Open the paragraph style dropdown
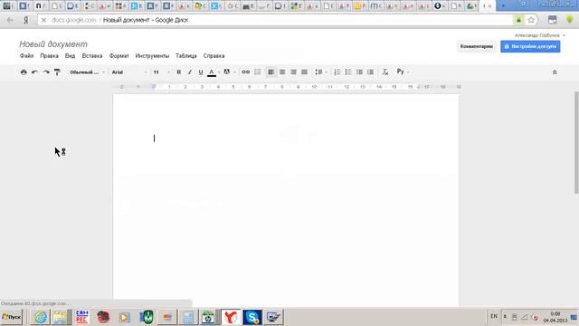 pyautogui.click(x=87, y=72)
